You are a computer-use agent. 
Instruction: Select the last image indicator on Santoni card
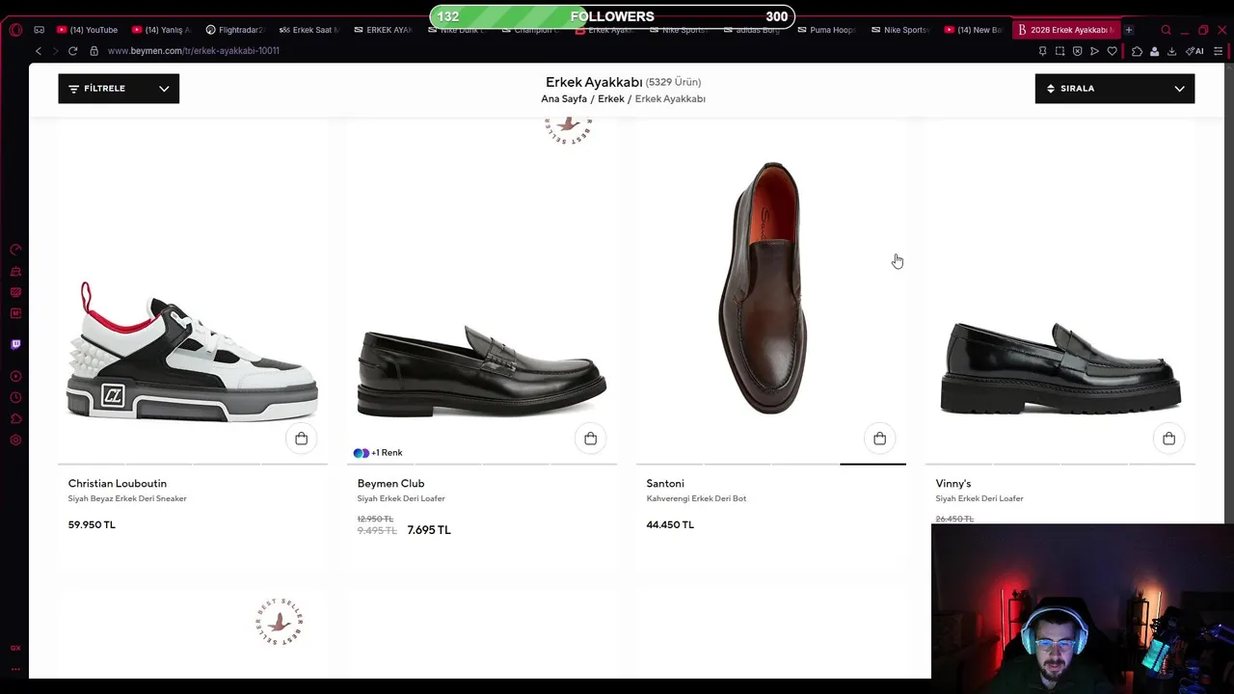(x=872, y=464)
